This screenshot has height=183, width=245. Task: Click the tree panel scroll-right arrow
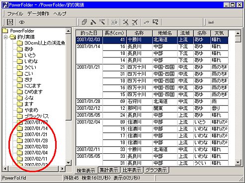click(62, 169)
